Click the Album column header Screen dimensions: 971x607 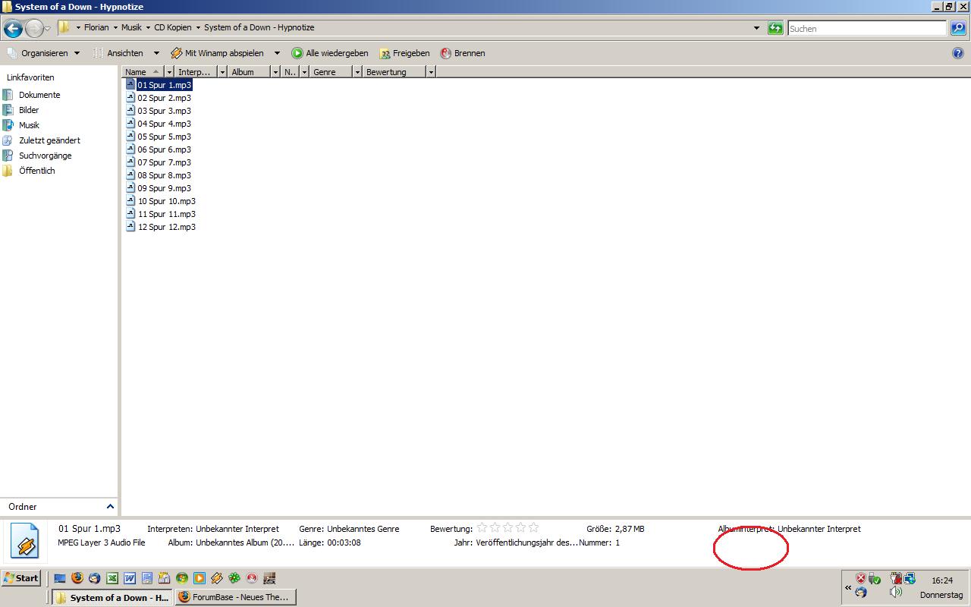click(250, 72)
